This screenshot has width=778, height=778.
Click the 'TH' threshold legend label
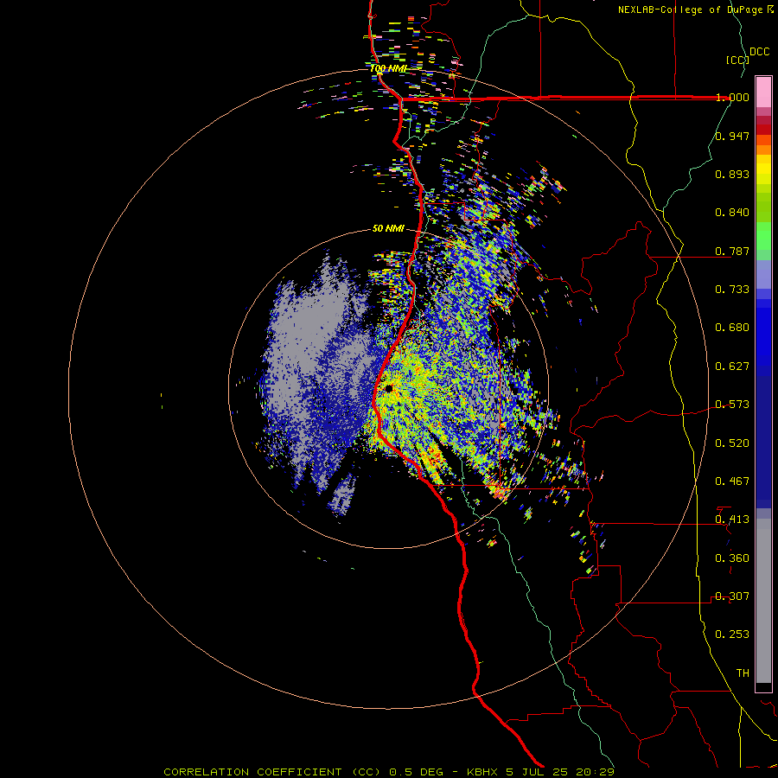pos(743,673)
